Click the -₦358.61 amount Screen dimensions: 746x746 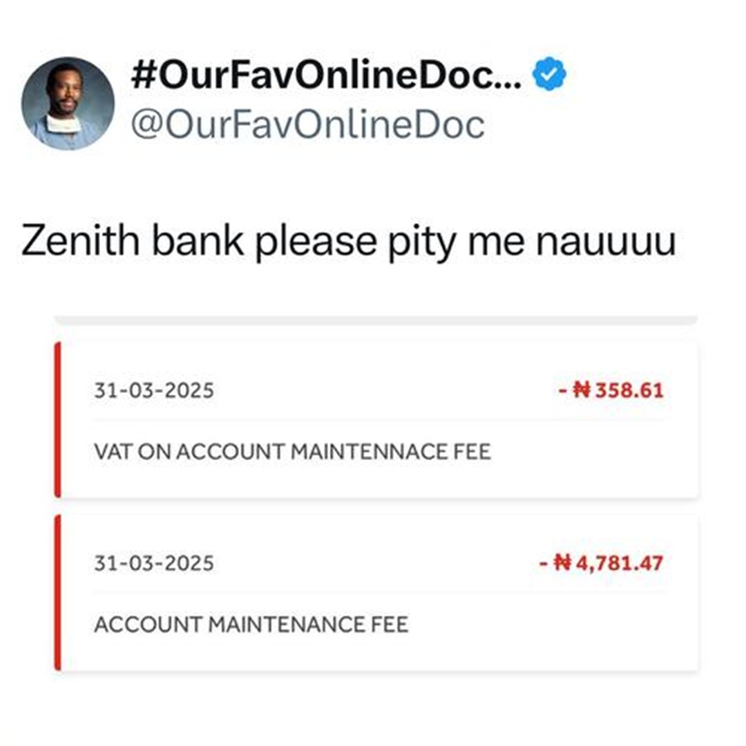click(x=611, y=390)
